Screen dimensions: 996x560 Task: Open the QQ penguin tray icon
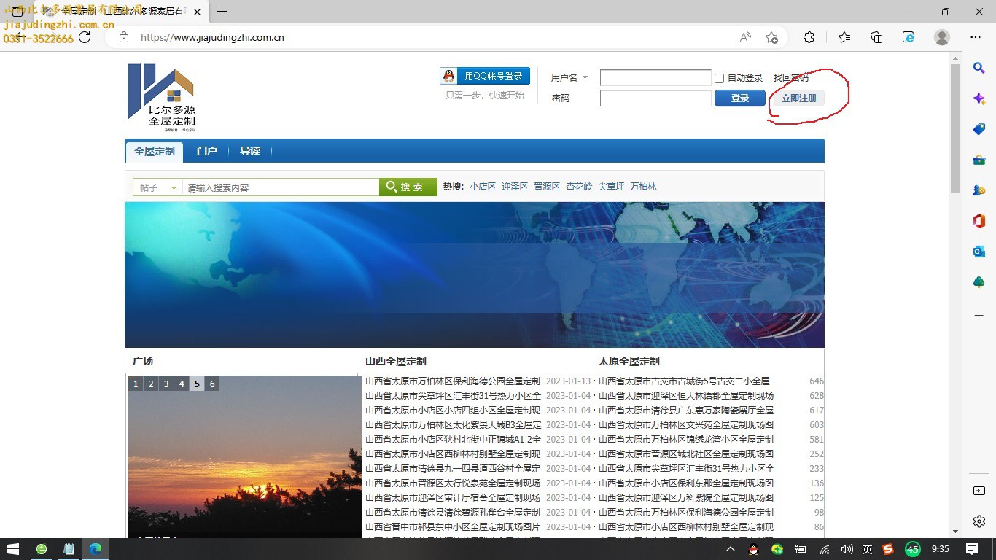coord(754,549)
